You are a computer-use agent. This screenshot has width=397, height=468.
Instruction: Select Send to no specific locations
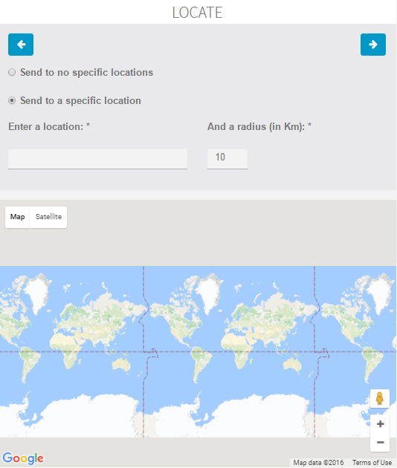(x=12, y=72)
